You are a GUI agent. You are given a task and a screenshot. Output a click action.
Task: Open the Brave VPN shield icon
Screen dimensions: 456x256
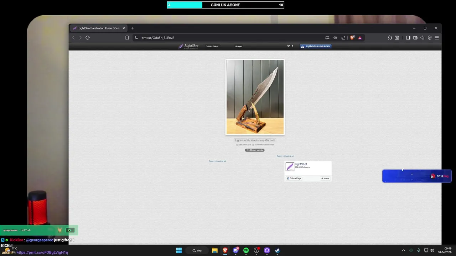click(x=430, y=38)
